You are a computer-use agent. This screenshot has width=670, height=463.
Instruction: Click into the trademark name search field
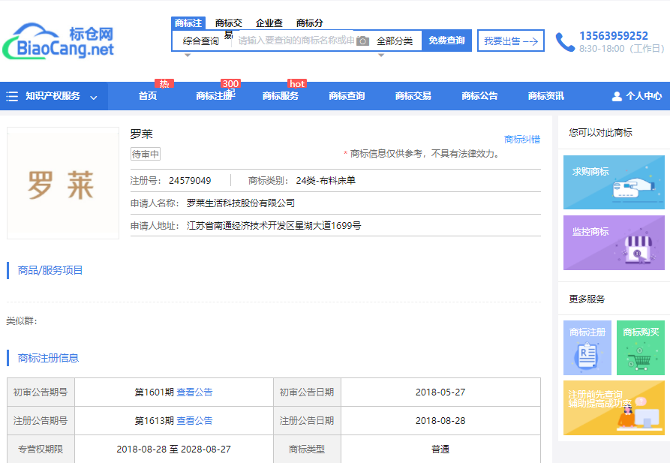pos(296,41)
